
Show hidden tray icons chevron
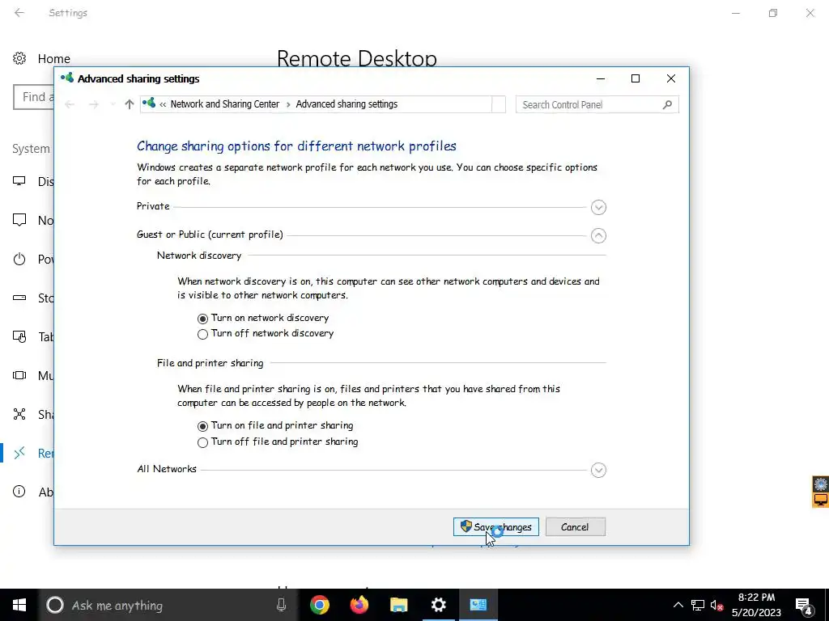click(x=678, y=605)
